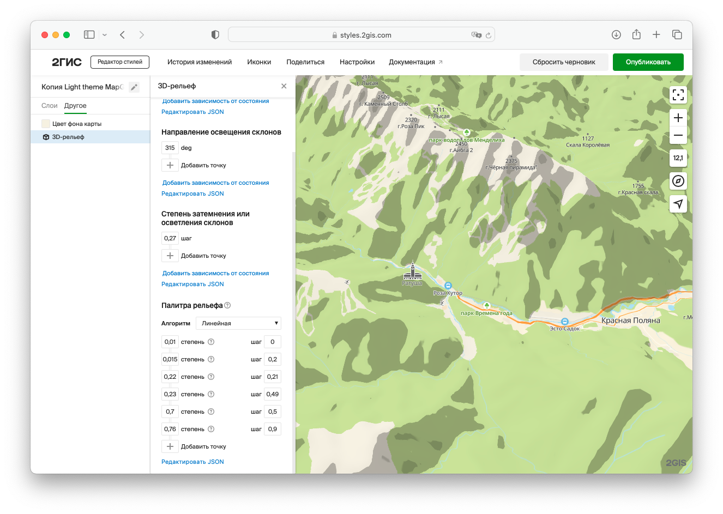Open the Safari sidebar toggle
723x514 pixels.
click(x=89, y=35)
